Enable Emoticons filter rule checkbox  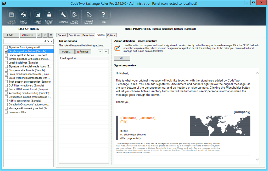pyautogui.click(x=6, y=112)
